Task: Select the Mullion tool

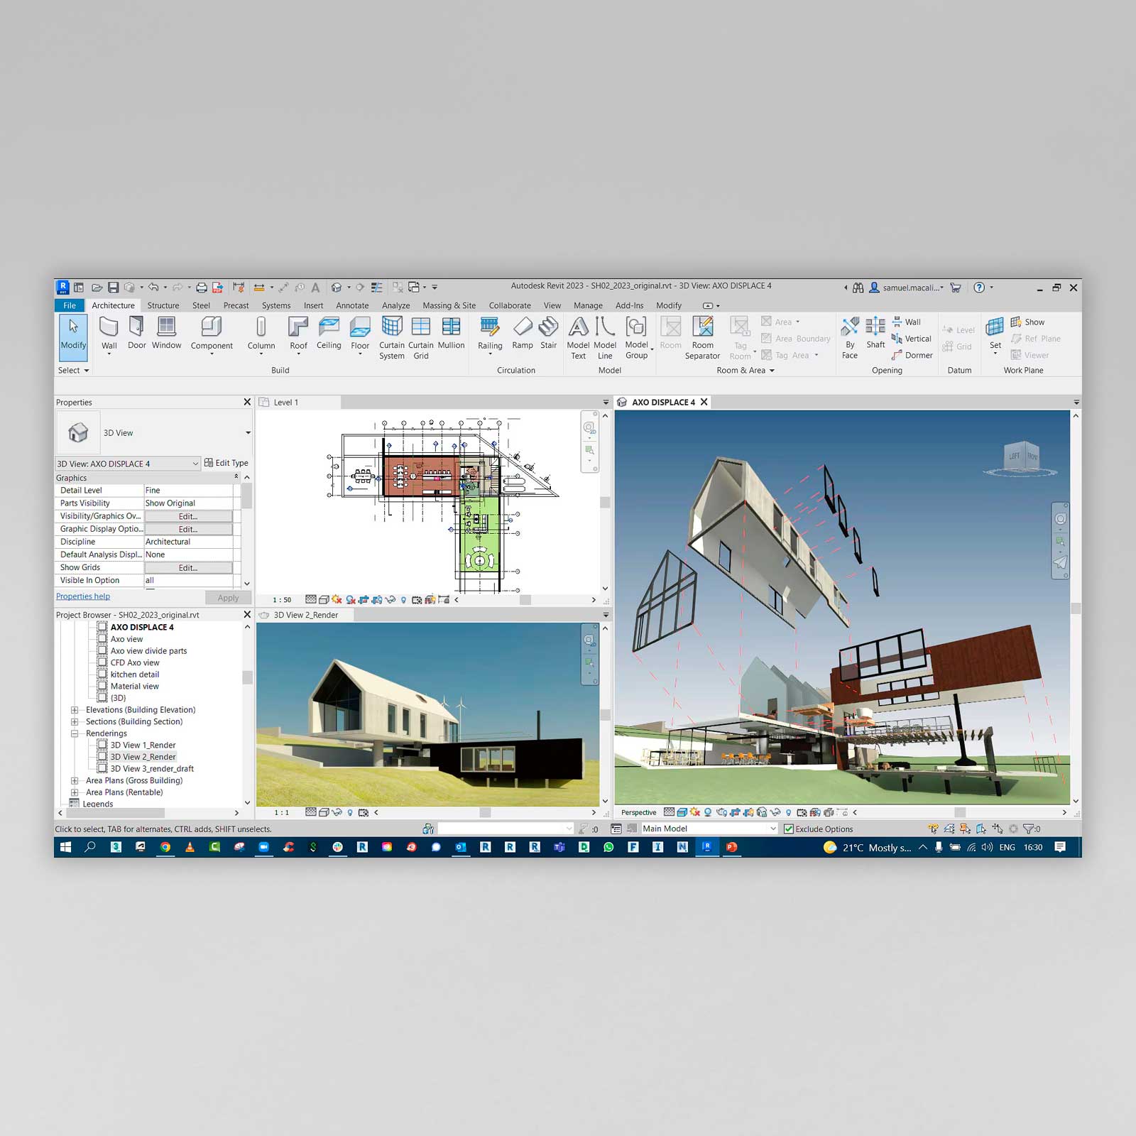Action: click(x=451, y=333)
